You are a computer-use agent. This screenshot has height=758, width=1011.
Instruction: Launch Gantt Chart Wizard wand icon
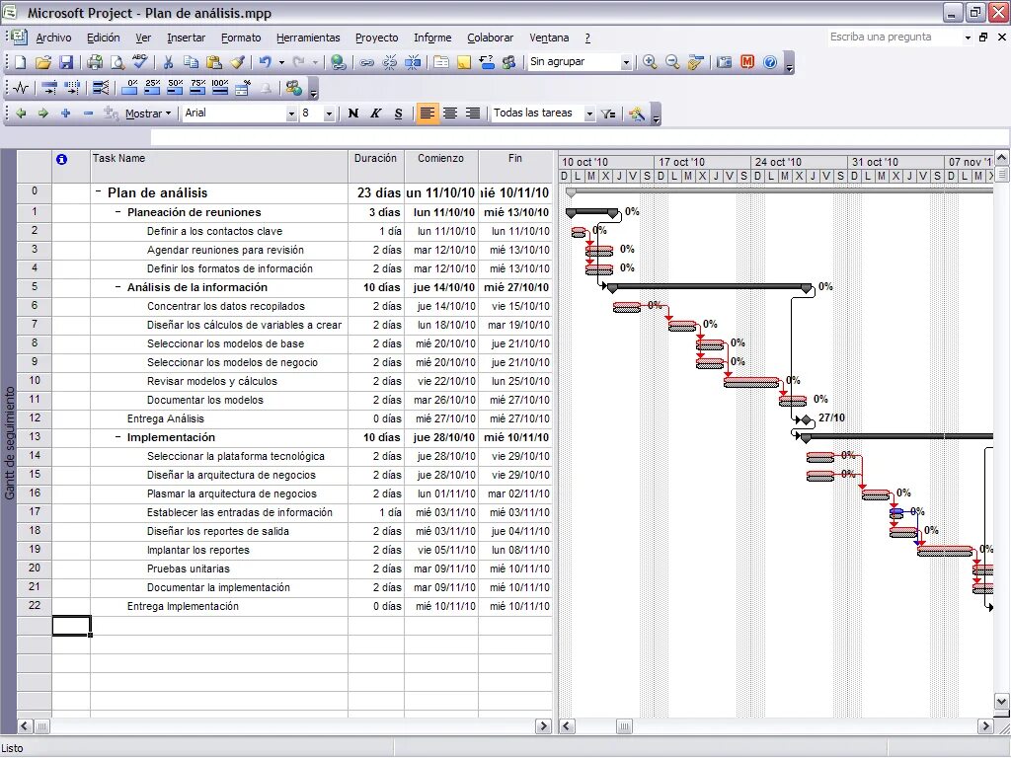click(x=637, y=114)
